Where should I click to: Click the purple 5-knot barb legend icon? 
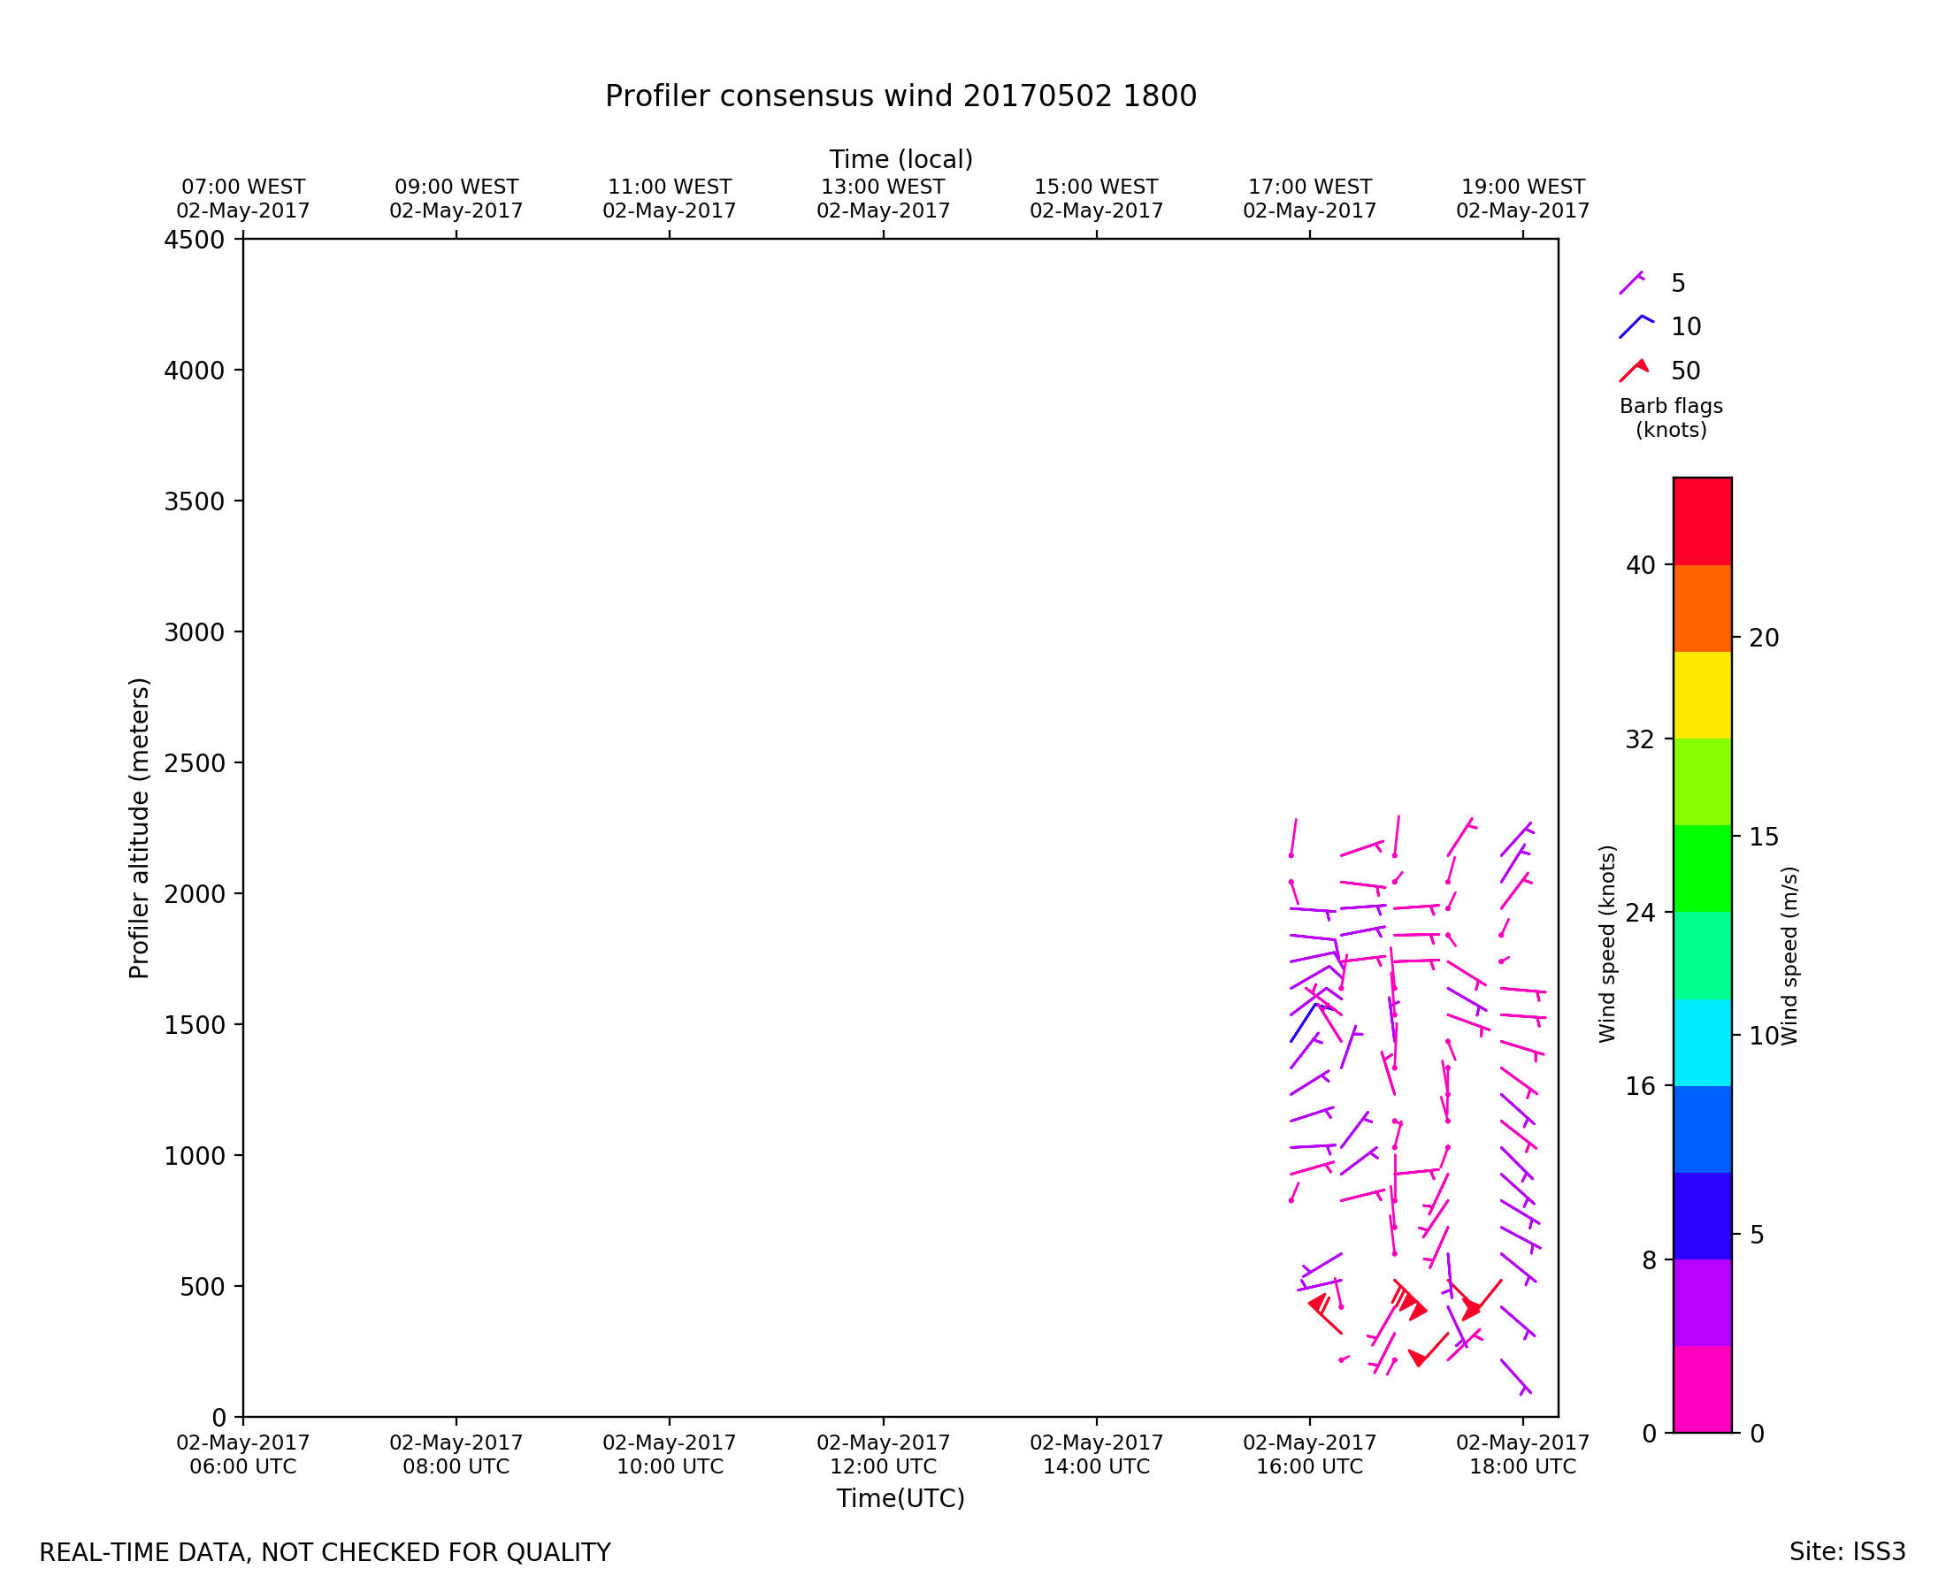1631,282
